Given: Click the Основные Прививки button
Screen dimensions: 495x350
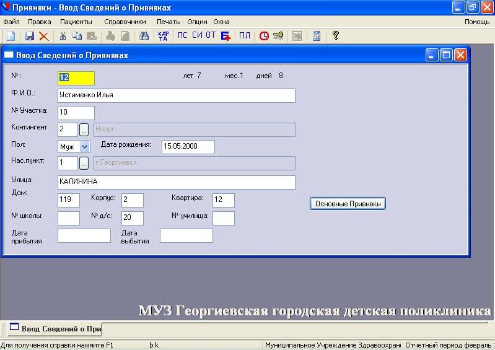Looking at the screenshot, I should (x=348, y=204).
